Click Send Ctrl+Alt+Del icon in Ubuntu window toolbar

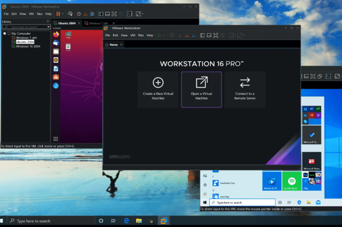pyautogui.click(x=70, y=14)
